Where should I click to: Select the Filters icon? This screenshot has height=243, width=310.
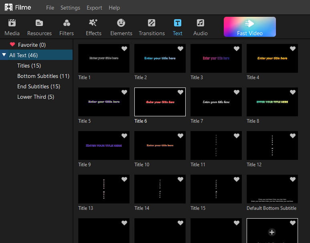point(67,23)
